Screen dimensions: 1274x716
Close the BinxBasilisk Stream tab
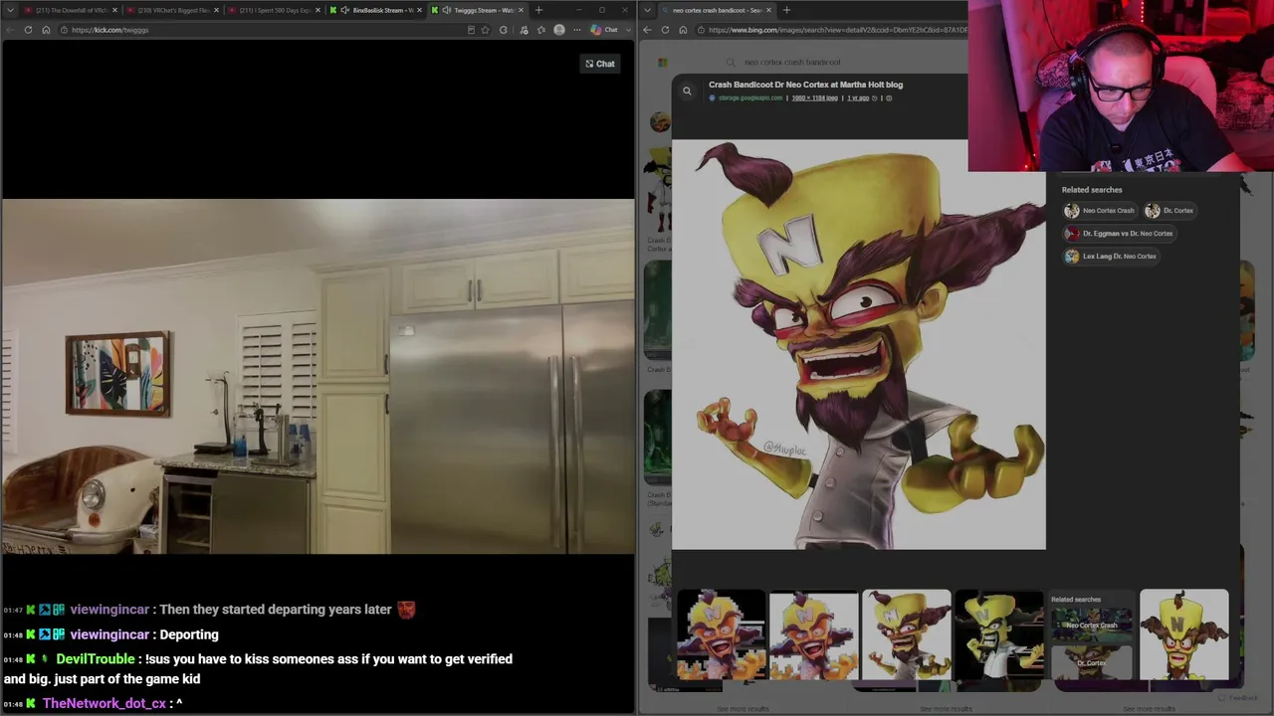click(419, 10)
